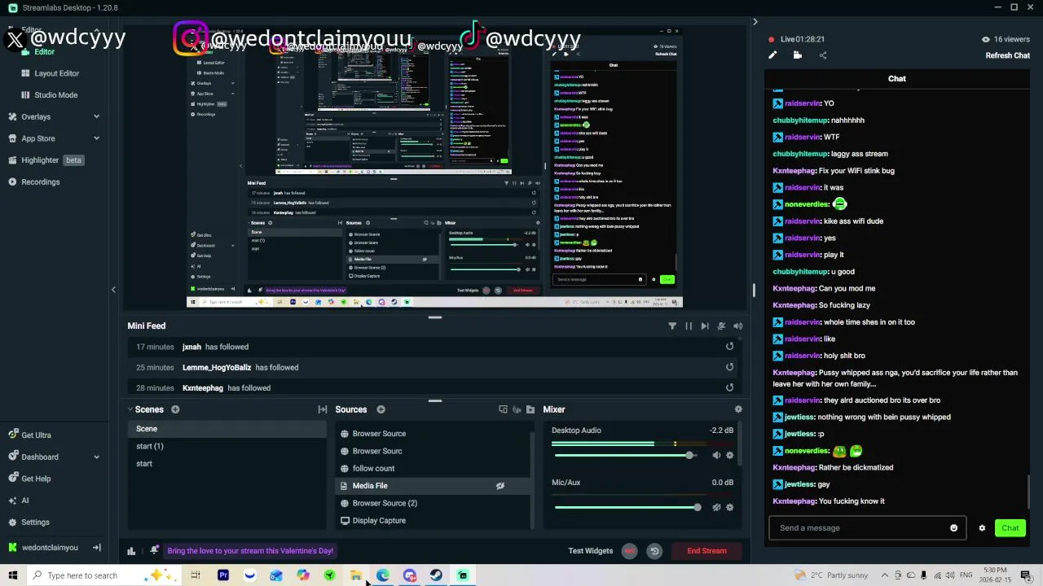Screen dimensions: 1043x586
Task: Add a new scene with plus icon
Action: 175,409
